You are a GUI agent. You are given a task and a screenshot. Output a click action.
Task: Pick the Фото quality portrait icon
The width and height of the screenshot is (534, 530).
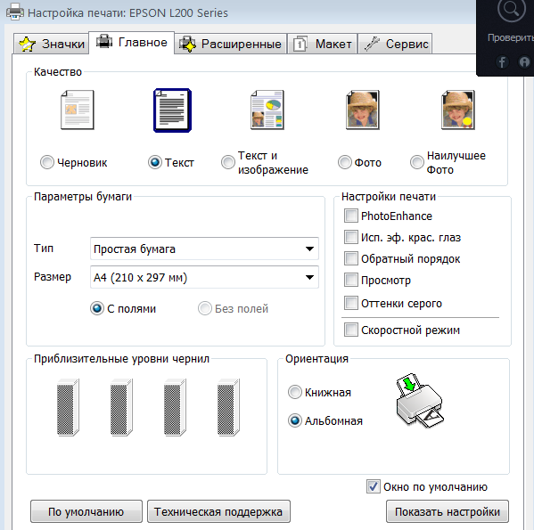point(363,110)
